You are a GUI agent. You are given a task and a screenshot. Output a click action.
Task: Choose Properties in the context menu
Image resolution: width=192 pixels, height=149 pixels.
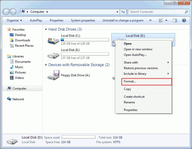coord(143,110)
